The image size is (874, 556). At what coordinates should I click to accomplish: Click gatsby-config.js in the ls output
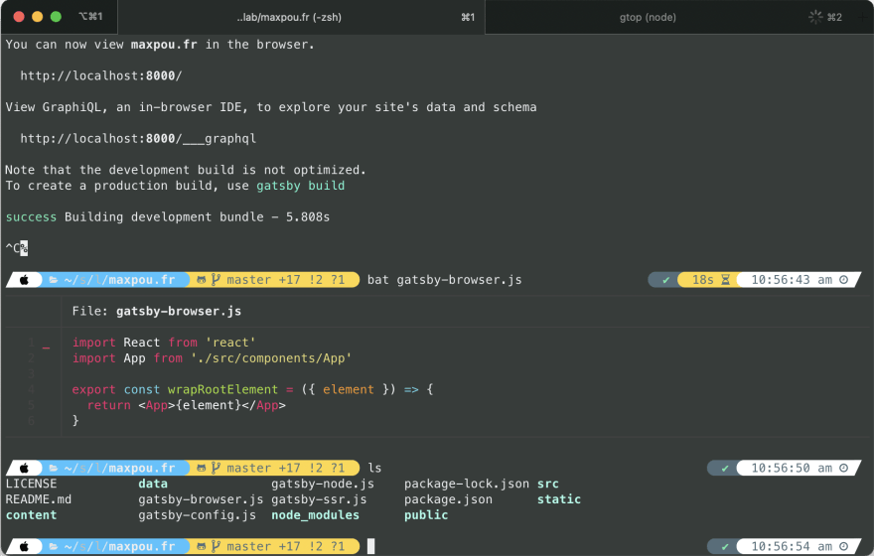[x=198, y=514]
